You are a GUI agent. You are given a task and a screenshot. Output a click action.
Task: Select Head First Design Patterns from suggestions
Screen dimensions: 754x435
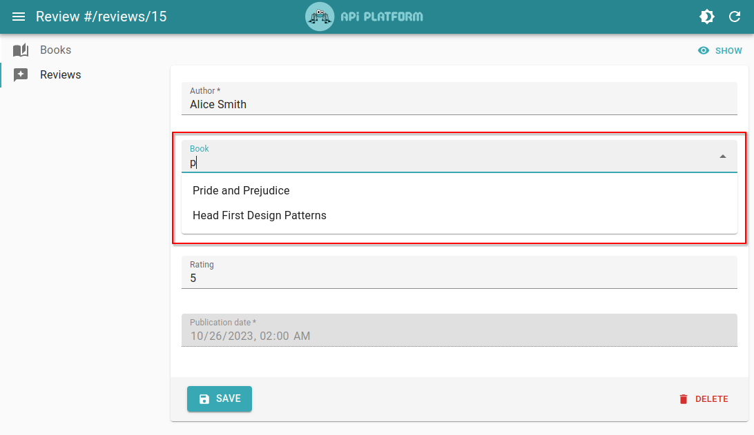coord(260,215)
